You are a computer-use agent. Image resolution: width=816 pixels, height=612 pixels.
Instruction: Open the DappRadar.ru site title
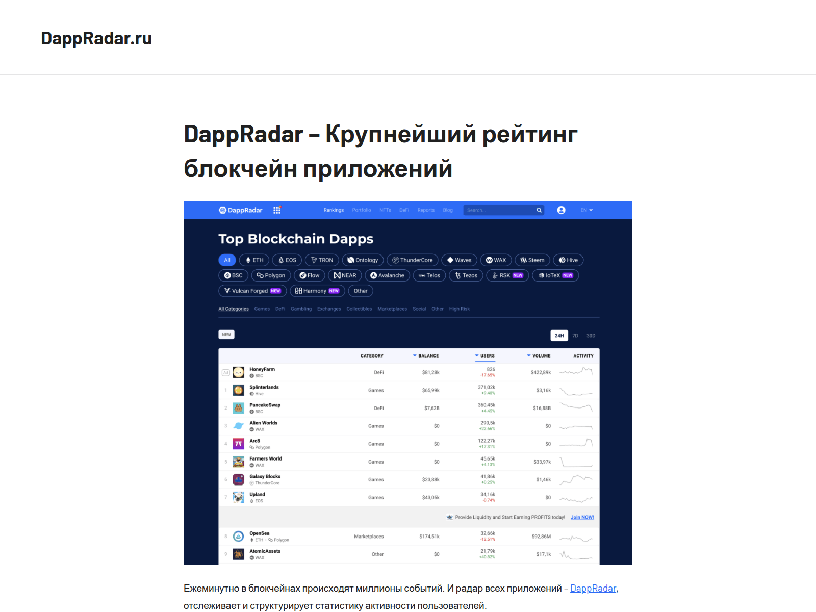tap(96, 38)
